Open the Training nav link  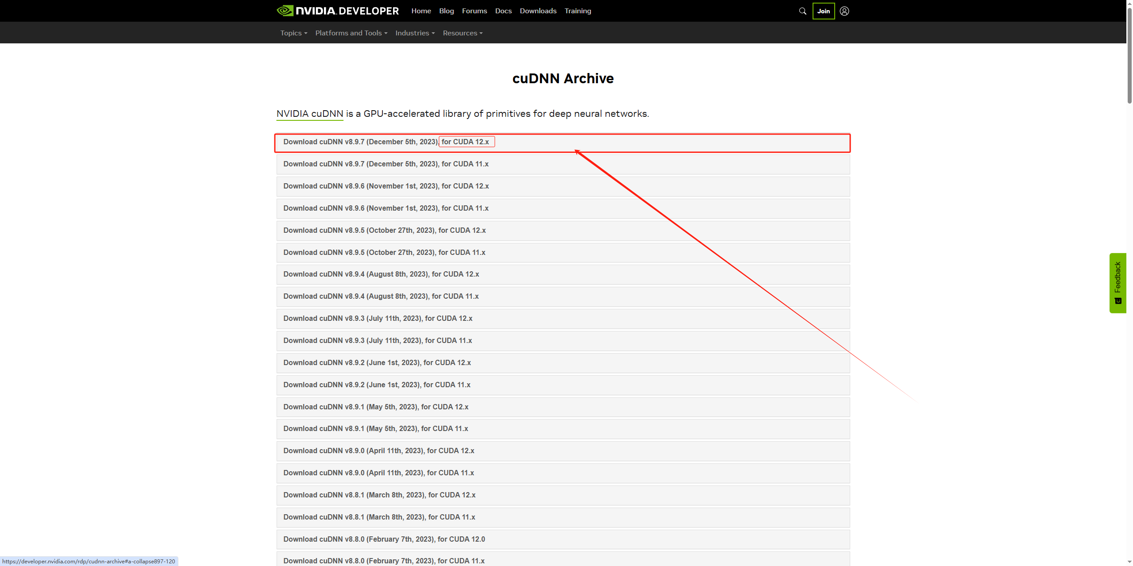tap(578, 11)
